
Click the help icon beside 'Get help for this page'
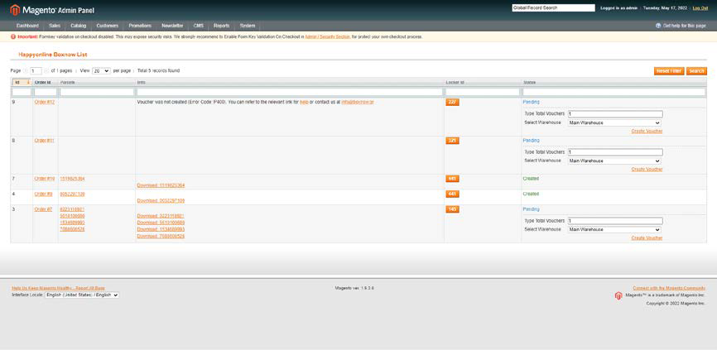(658, 26)
